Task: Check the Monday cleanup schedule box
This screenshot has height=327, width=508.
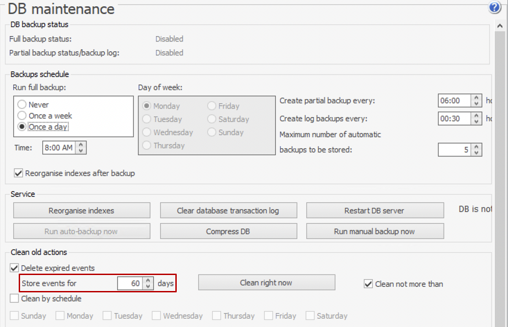Action: pos(60,316)
